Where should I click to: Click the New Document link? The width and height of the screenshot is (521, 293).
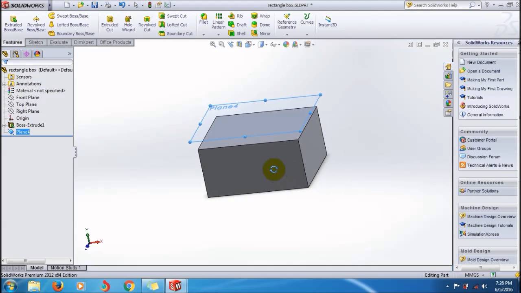coord(481,63)
